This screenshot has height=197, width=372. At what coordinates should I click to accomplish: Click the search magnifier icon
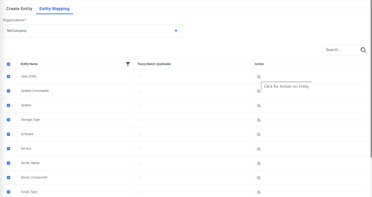363,50
